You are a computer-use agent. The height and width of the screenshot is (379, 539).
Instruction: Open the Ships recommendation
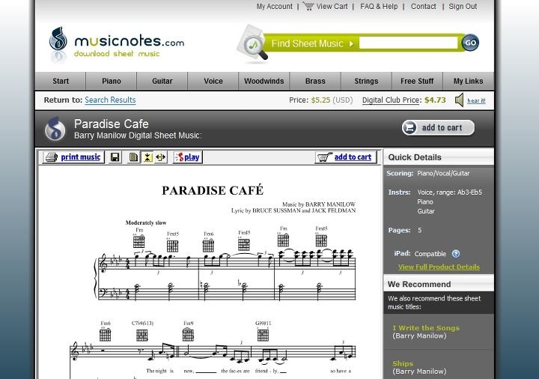pyautogui.click(x=403, y=363)
